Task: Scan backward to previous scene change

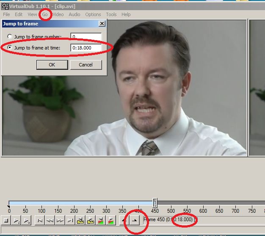Action: pos(101,220)
